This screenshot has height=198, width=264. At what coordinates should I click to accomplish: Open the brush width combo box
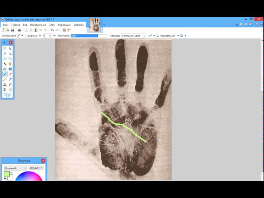(x=47, y=36)
